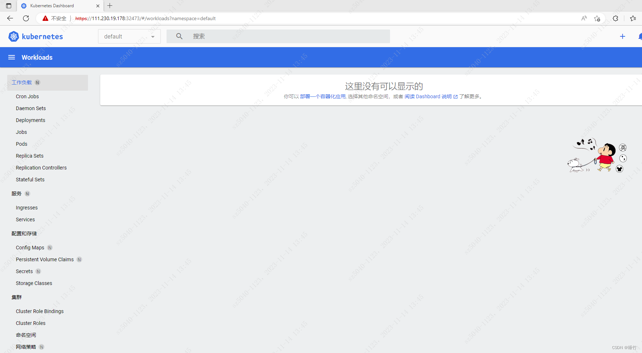Screen dimensions: 642x353
Task: Open Storage Classes in the sidebar
Action: (34, 283)
